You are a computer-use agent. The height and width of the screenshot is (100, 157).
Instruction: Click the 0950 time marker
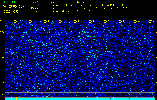(151, 22)
